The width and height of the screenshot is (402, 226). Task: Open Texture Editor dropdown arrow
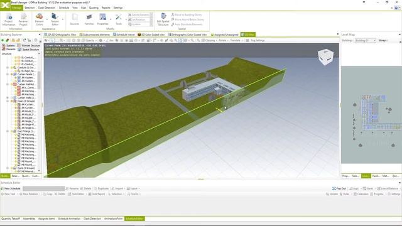[x=63, y=19]
